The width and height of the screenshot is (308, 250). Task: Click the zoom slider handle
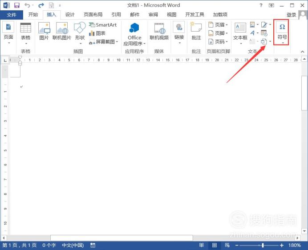pyautogui.click(x=263, y=245)
